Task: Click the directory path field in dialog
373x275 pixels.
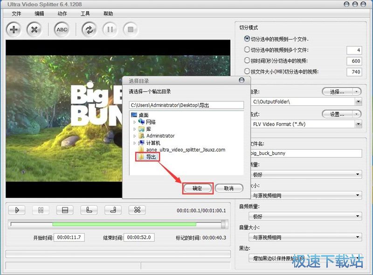Action: 186,105
